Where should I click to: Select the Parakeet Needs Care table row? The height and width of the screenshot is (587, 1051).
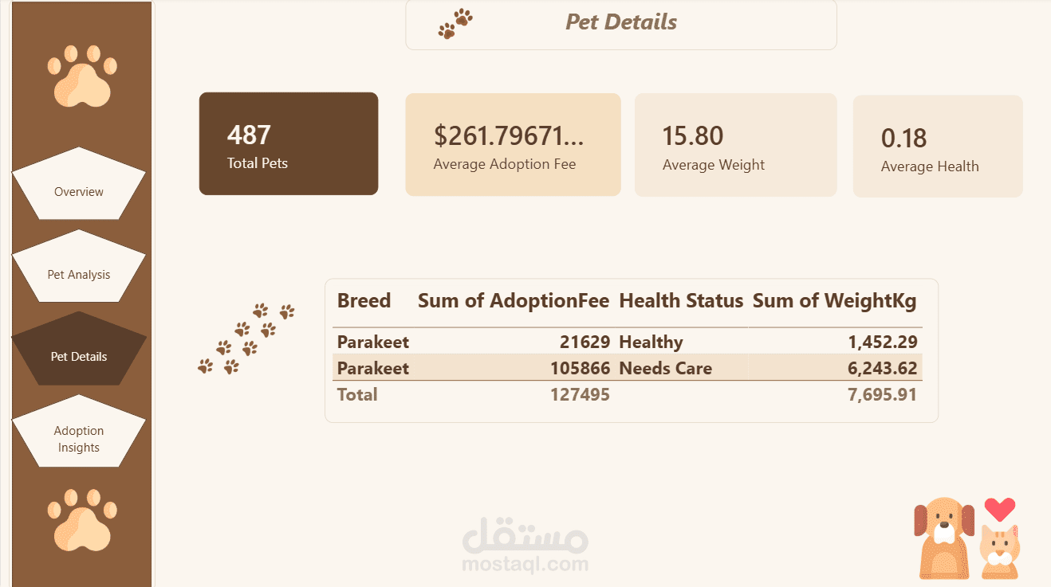pyautogui.click(x=627, y=368)
